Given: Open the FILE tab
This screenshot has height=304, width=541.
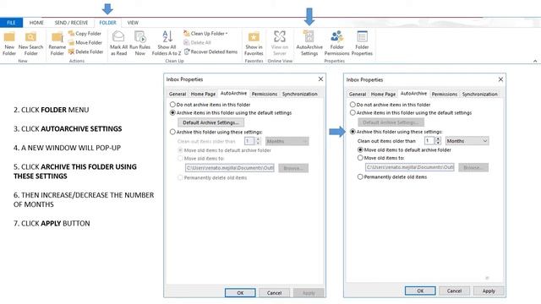Looking at the screenshot, I should [11, 23].
